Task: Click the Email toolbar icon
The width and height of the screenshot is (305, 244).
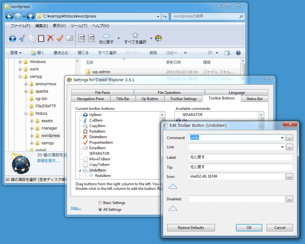Action: [x=69, y=38]
